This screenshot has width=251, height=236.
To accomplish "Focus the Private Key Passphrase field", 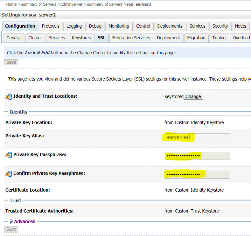I will tap(197, 156).
